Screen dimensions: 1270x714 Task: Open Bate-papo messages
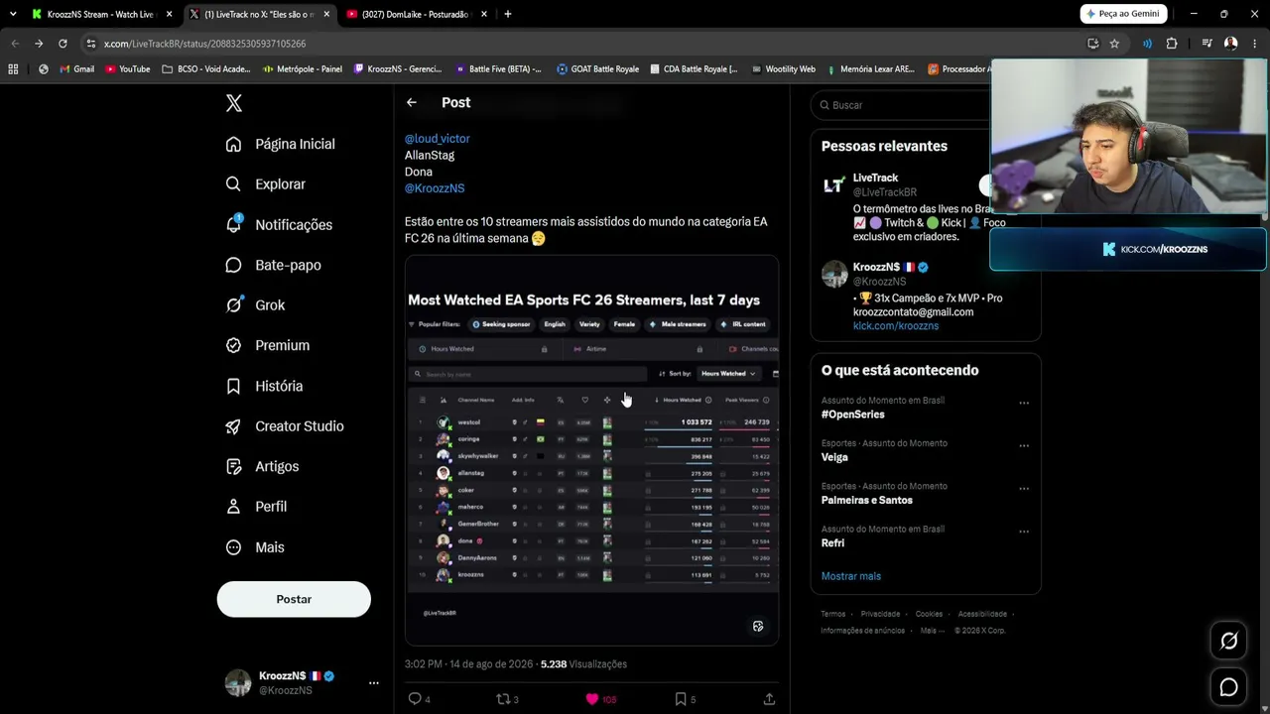[273, 265]
